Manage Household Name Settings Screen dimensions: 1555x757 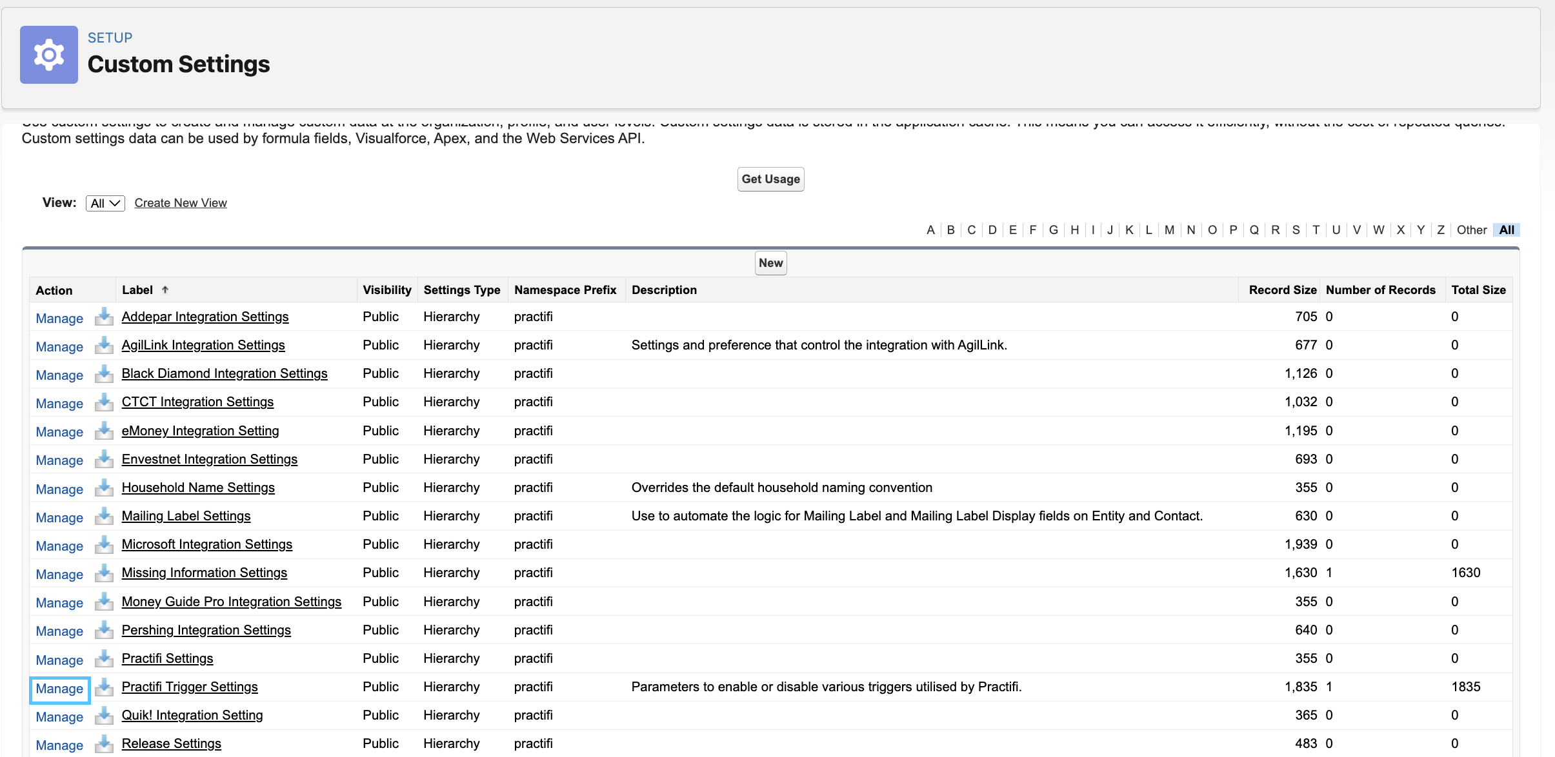[x=59, y=489]
